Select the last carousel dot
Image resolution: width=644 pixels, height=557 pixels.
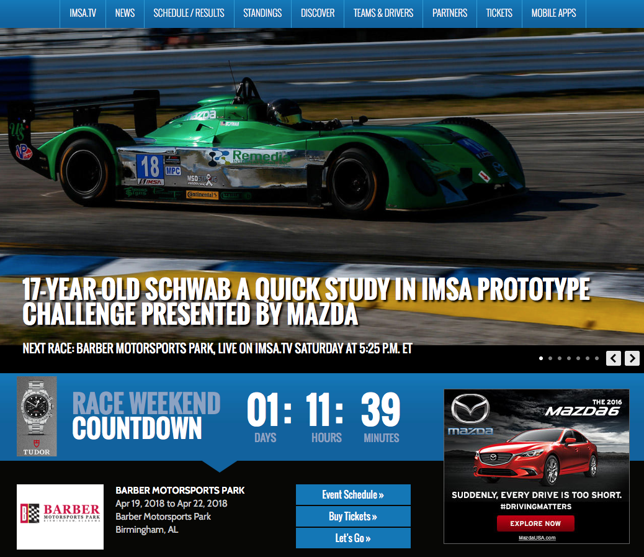[x=596, y=358]
